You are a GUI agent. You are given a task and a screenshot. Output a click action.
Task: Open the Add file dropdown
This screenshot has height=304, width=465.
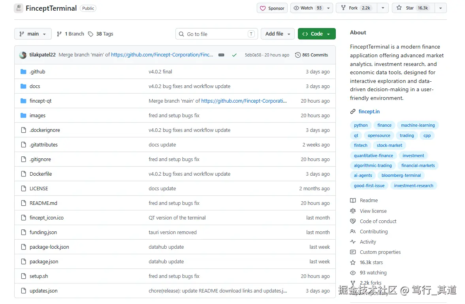pyautogui.click(x=278, y=34)
